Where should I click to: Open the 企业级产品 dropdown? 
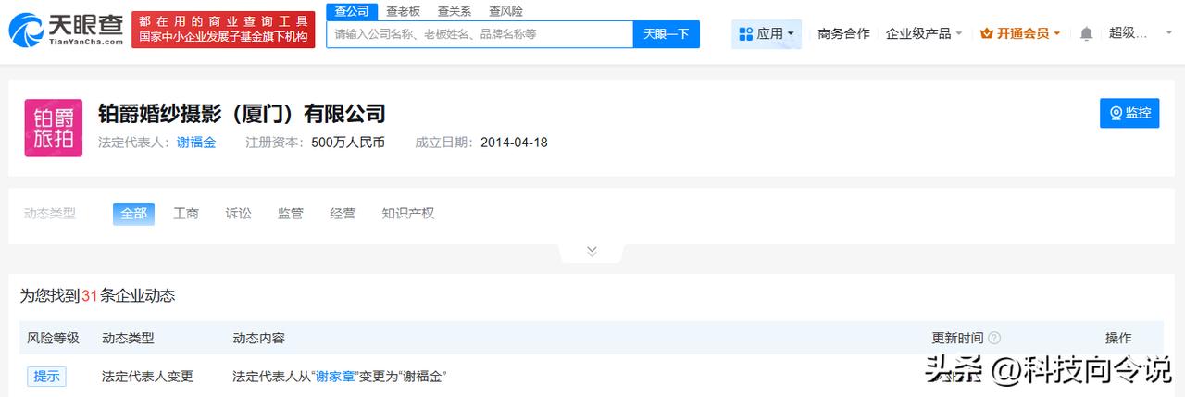tap(924, 33)
